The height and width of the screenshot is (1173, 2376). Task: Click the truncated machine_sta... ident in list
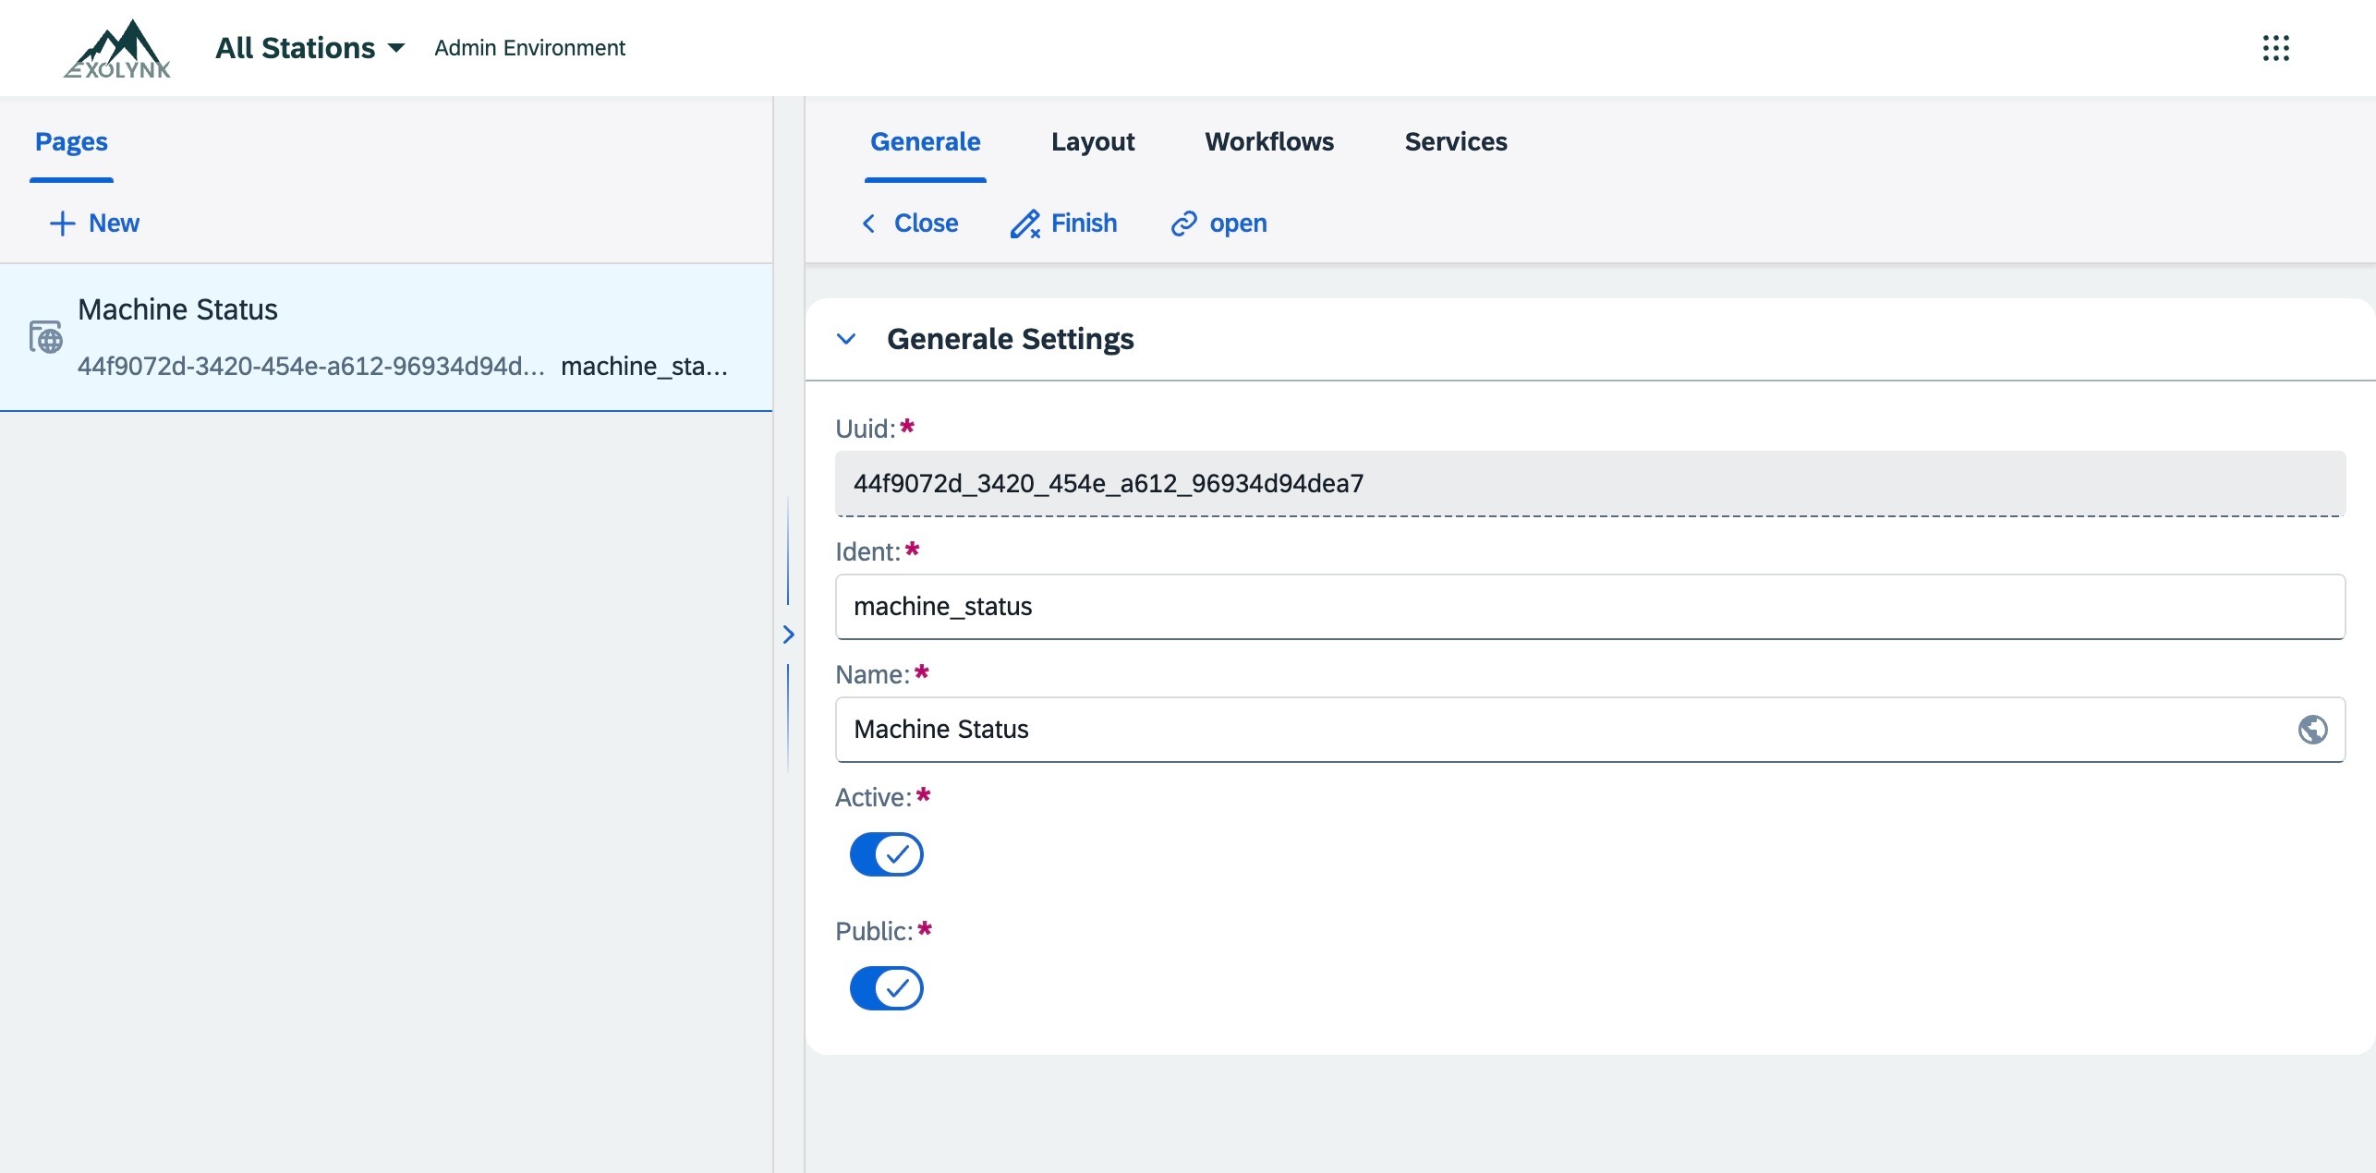[644, 367]
